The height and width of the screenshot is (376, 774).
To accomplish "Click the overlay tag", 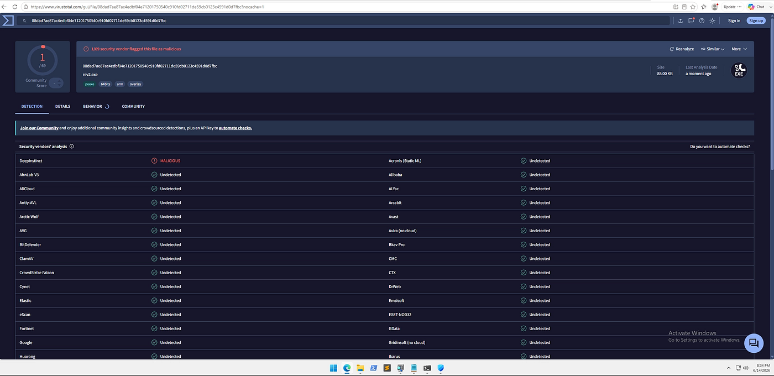I will pyautogui.click(x=135, y=84).
